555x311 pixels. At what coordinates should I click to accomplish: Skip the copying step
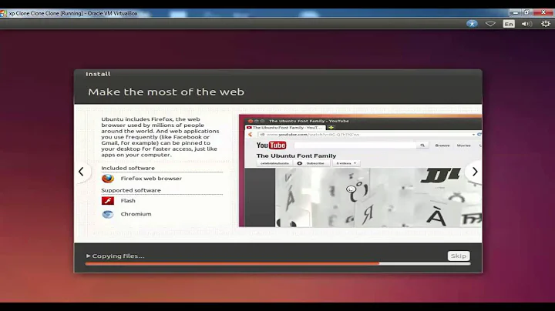tap(459, 256)
